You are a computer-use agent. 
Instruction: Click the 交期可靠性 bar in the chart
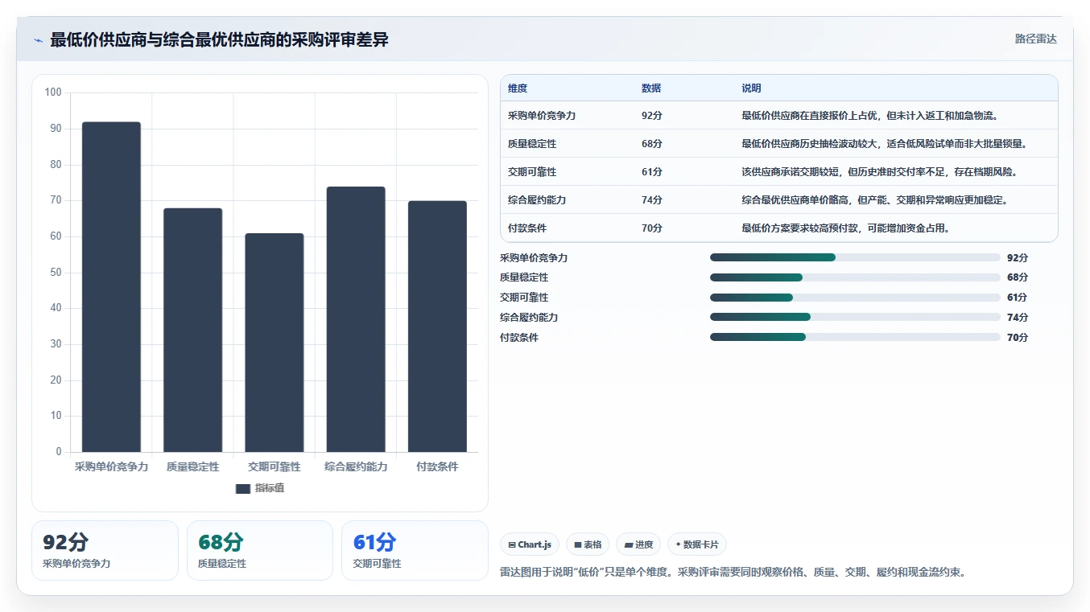[x=275, y=343]
